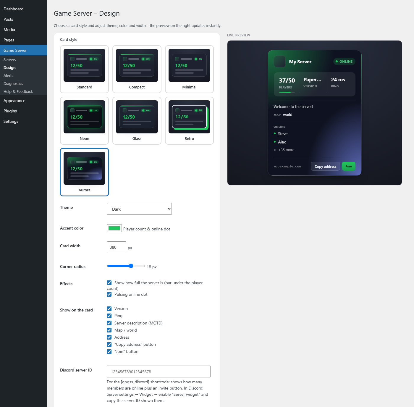The width and height of the screenshot is (414, 407).
Task: Click the Discord server ID field
Action: click(x=159, y=372)
